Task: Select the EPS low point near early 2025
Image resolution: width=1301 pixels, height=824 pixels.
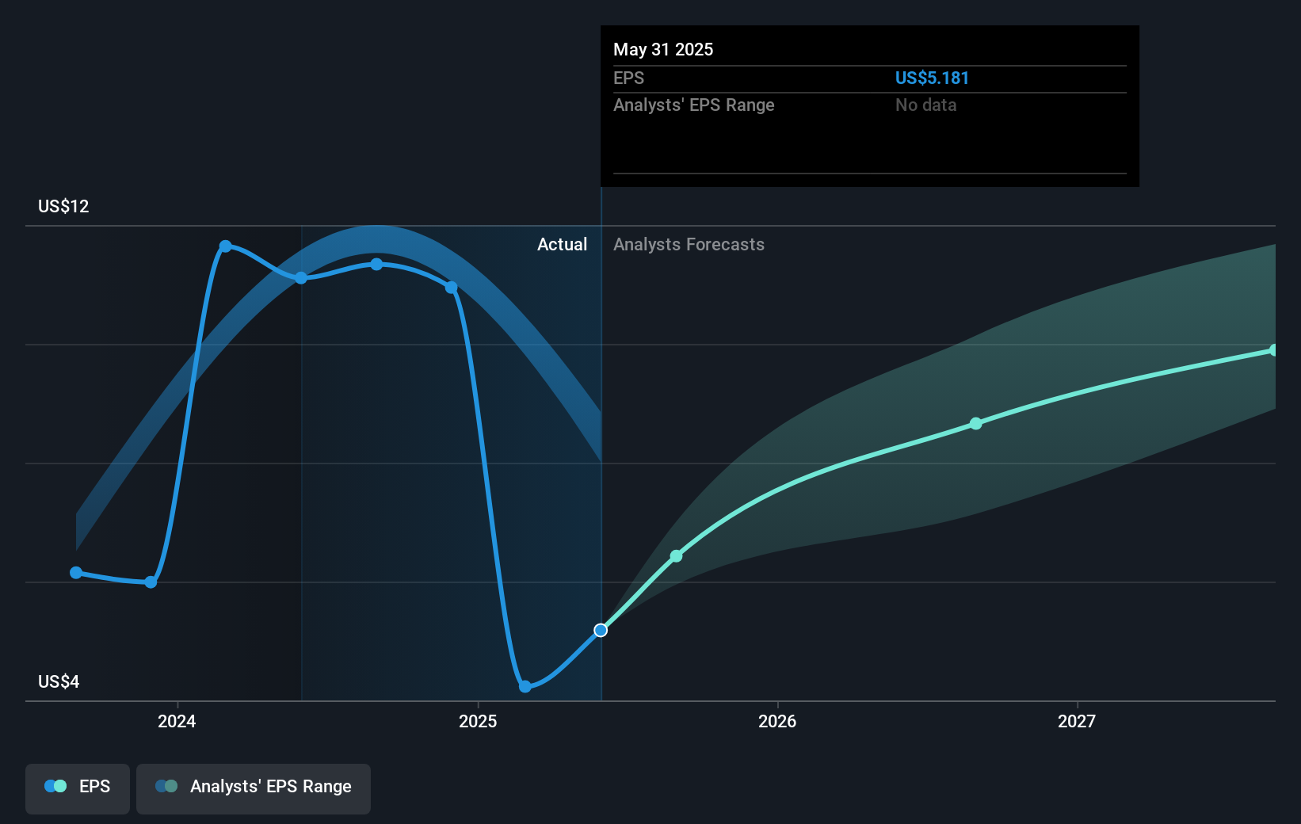Action: (525, 686)
